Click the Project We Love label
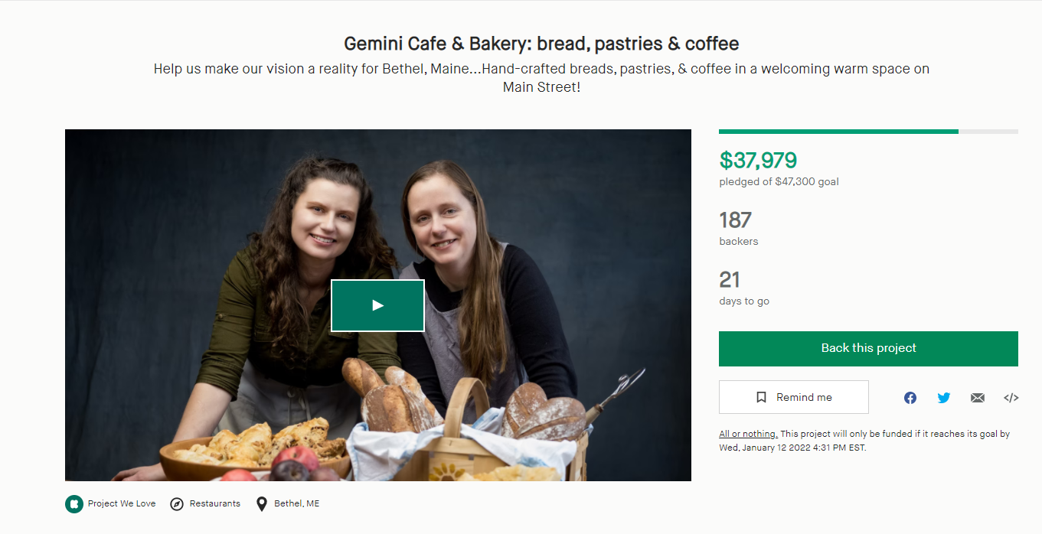This screenshot has height=534, width=1042. (x=122, y=503)
